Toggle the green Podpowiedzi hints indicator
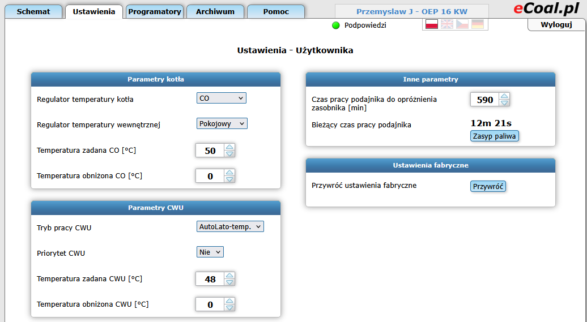 tap(335, 25)
